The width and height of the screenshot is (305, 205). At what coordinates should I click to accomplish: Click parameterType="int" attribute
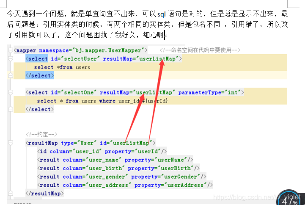(210, 92)
